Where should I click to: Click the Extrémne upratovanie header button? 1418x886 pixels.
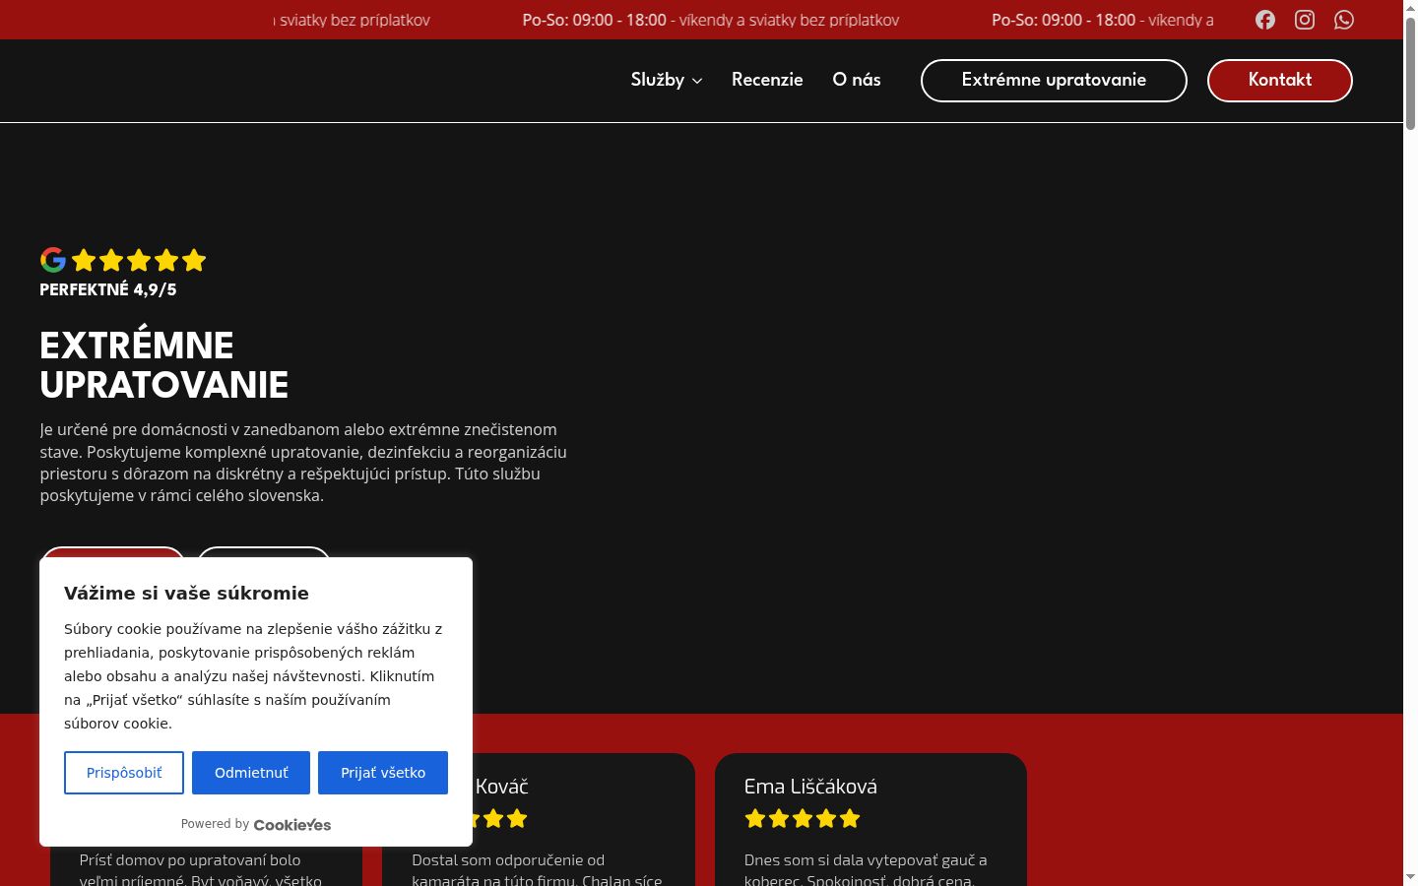pyautogui.click(x=1054, y=80)
